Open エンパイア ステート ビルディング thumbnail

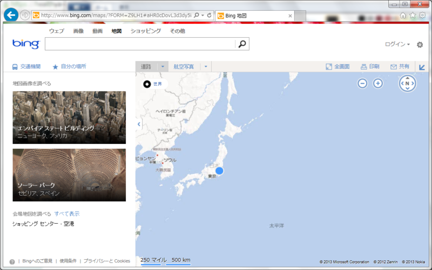(x=69, y=117)
